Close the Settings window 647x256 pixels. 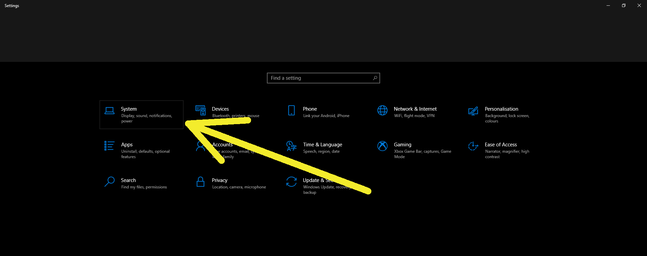click(639, 5)
